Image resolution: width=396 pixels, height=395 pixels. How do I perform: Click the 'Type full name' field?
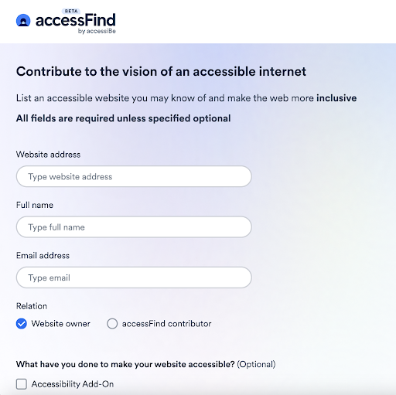pos(134,227)
